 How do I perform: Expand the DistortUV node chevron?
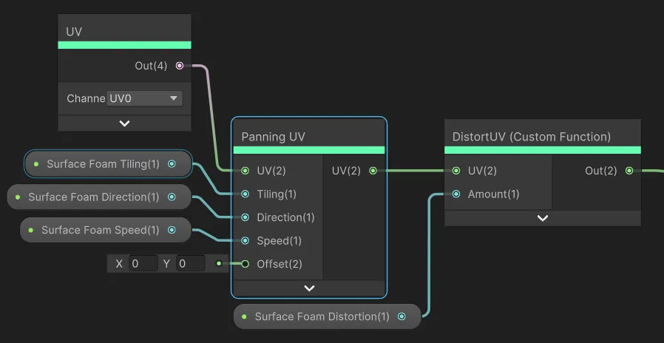(x=543, y=218)
